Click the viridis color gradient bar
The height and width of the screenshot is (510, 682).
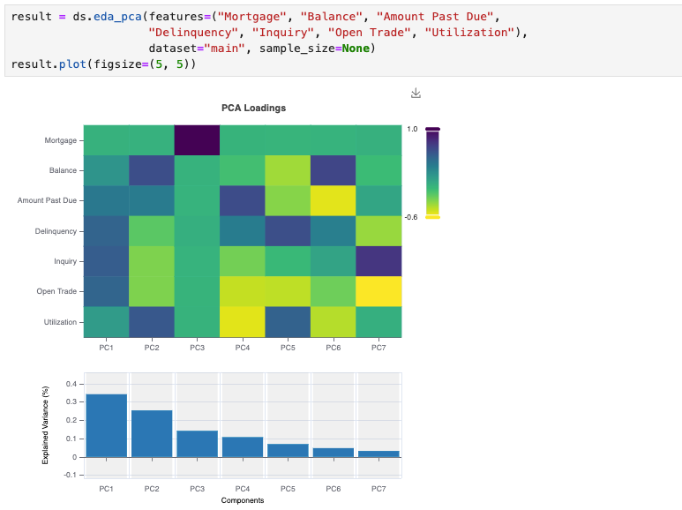(432, 173)
